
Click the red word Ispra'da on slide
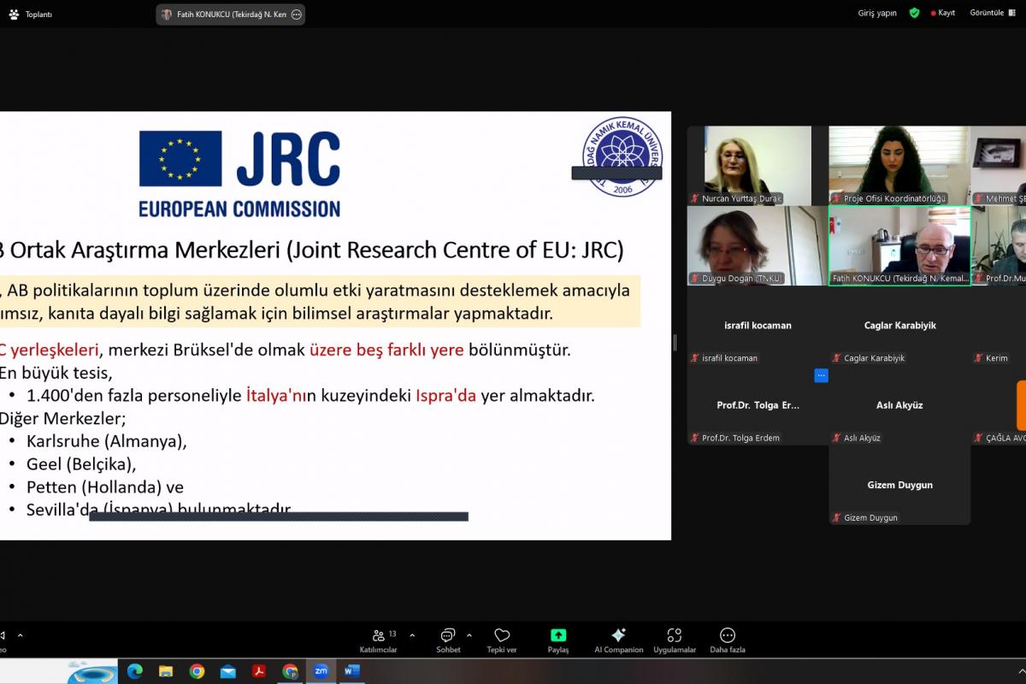click(445, 396)
